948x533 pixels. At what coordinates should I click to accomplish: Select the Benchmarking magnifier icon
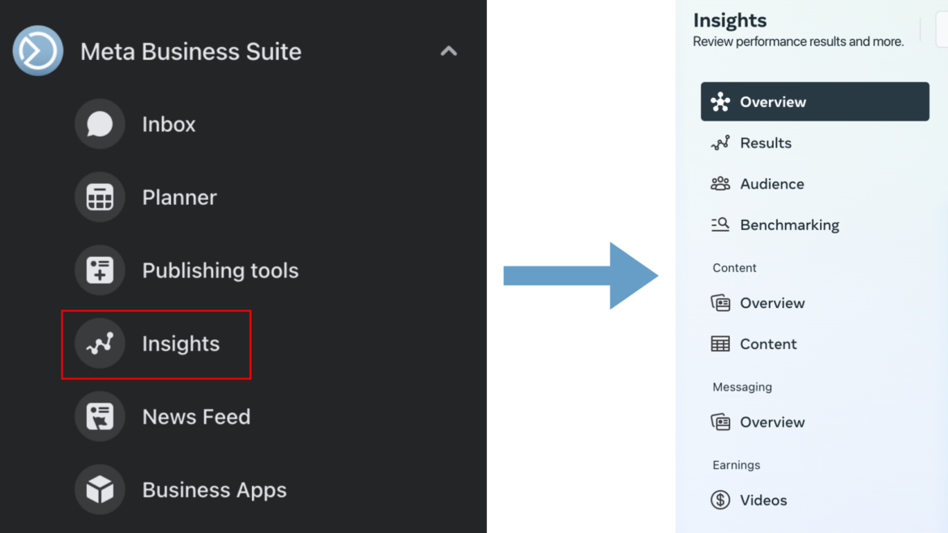coord(720,224)
